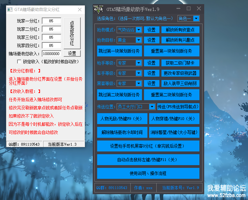Screen dimensions: 248x200
Task: Click the 玩家二分红 input field
Action: [x=52, y=29]
